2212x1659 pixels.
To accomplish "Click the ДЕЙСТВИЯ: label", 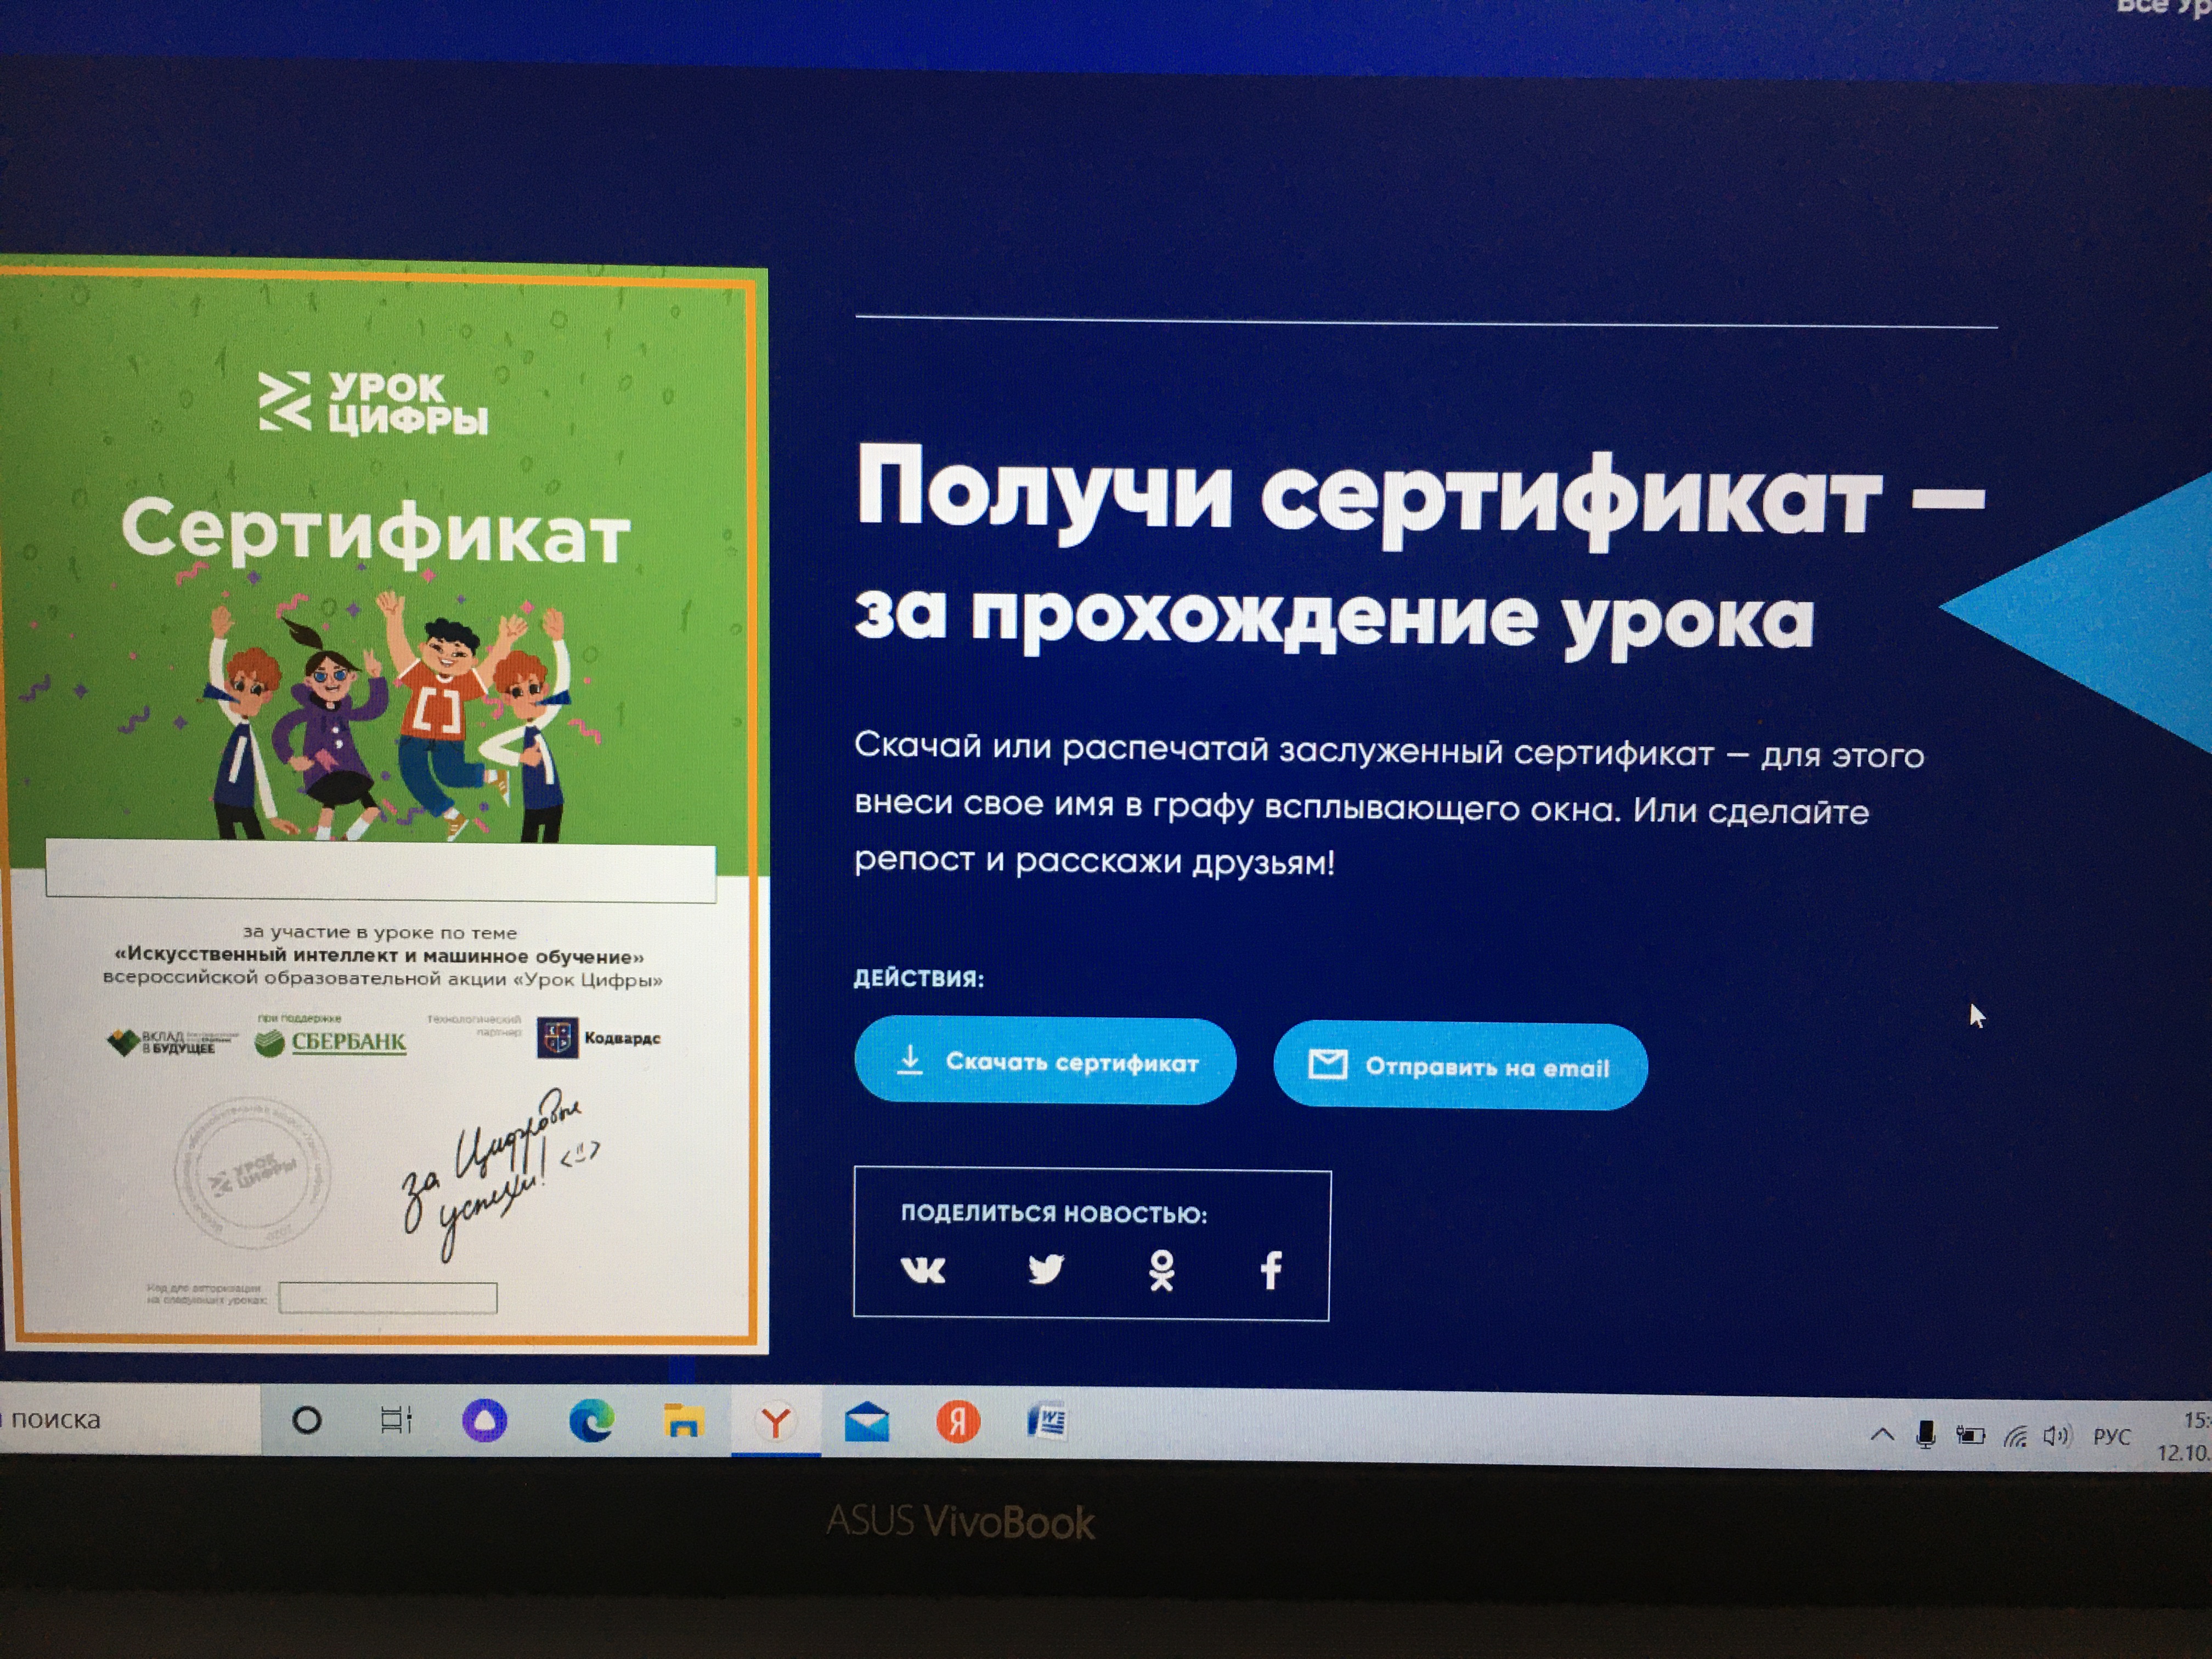I will pos(918,978).
